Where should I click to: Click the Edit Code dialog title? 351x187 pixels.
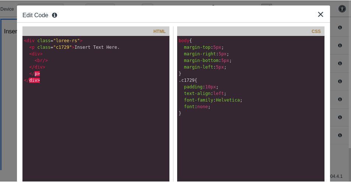35,15
